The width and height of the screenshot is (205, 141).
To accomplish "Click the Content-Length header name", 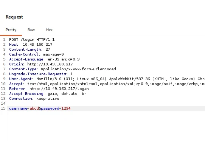I will click(x=25, y=50).
